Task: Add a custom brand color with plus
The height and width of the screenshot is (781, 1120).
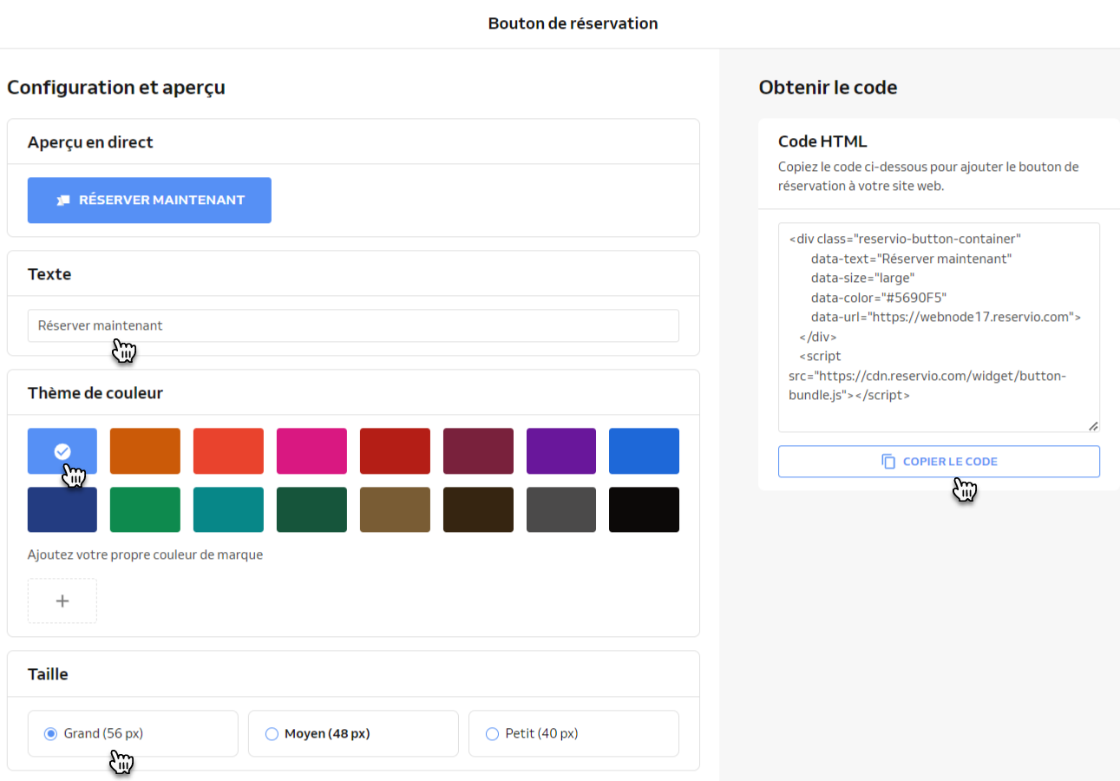Action: tap(62, 601)
